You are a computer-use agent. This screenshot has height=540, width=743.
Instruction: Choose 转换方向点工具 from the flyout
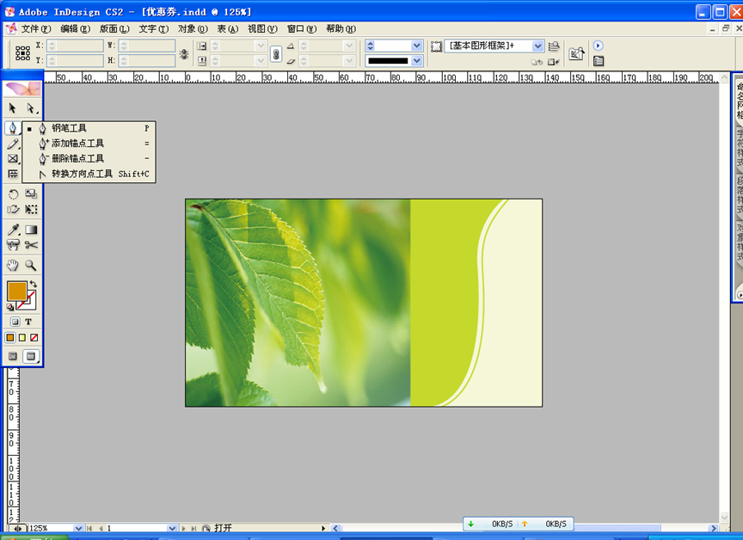click(82, 174)
